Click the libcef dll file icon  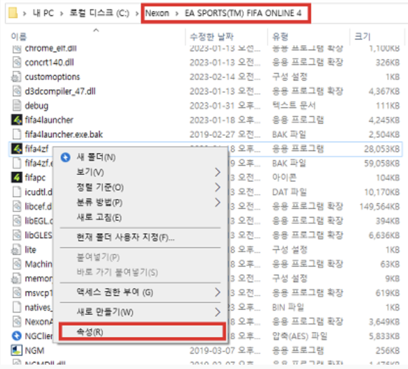(x=17, y=207)
